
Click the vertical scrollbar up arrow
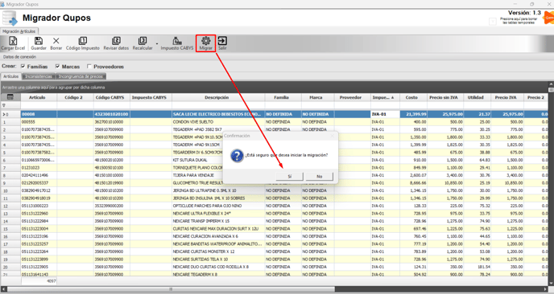[551, 84]
